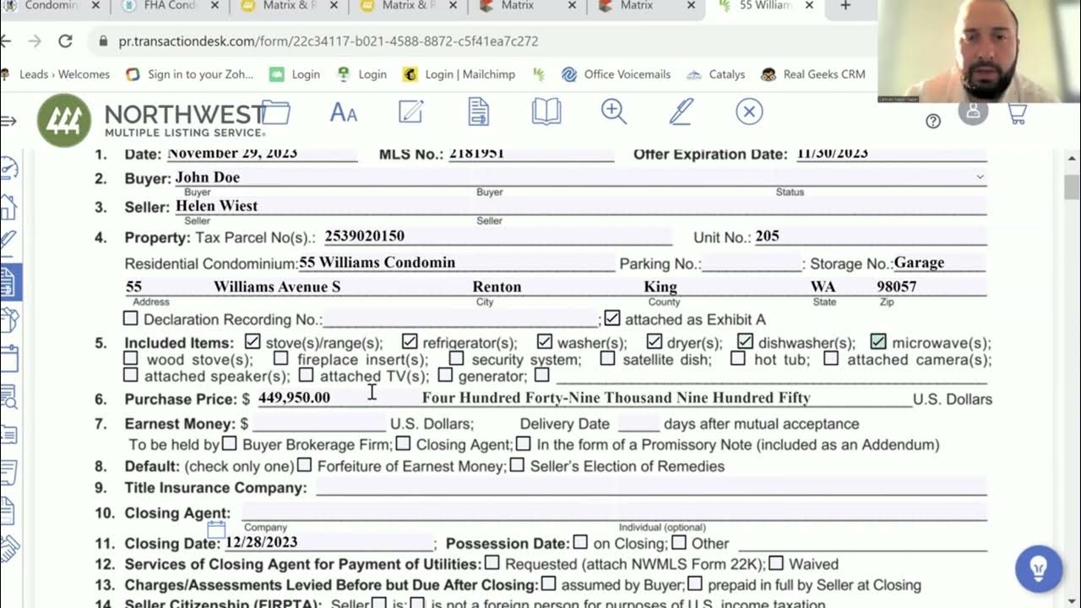1081x608 pixels.
Task: Close the 55 William browser tab
Action: coord(809,6)
